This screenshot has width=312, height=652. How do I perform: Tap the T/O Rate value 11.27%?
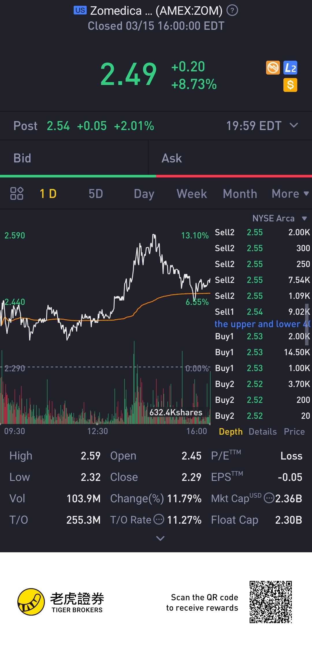click(184, 520)
